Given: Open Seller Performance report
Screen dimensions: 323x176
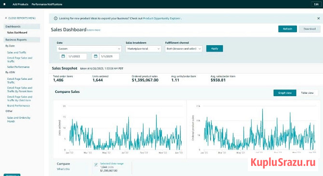Looking at the screenshot, I should tap(18, 67).
